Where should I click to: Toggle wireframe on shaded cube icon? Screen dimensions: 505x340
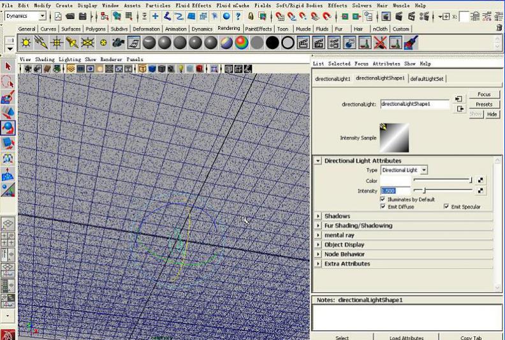[161, 69]
